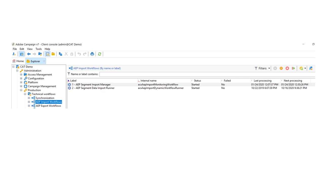This screenshot has width=324, height=182.
Task: Stop workflow with the red stop button
Action: coord(287,68)
